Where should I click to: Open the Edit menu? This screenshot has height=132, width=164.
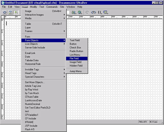[x=10, y=7]
